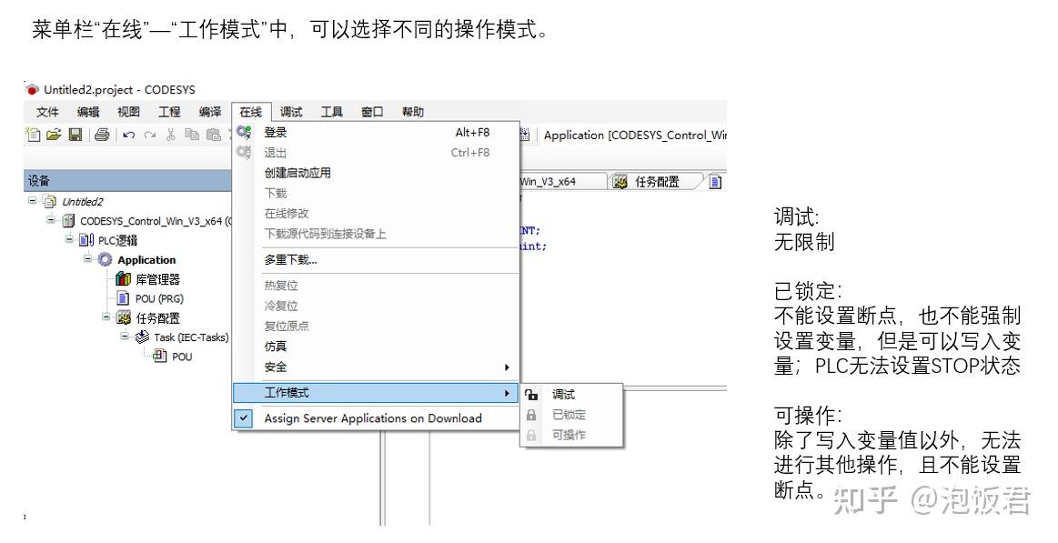Click the PLC逻辑 node icon

point(87,240)
